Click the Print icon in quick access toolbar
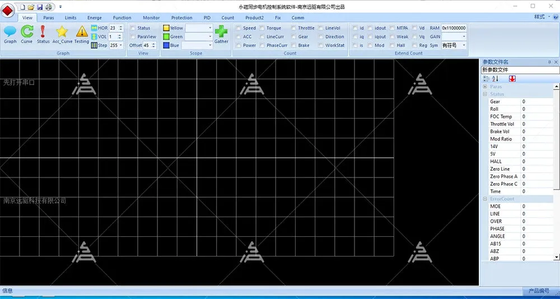This screenshot has width=560, height=299. point(48,7)
